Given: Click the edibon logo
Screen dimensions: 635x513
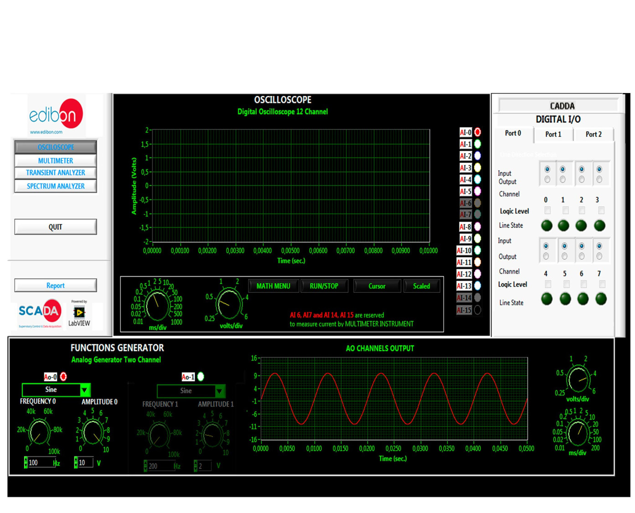Looking at the screenshot, I should (x=56, y=115).
